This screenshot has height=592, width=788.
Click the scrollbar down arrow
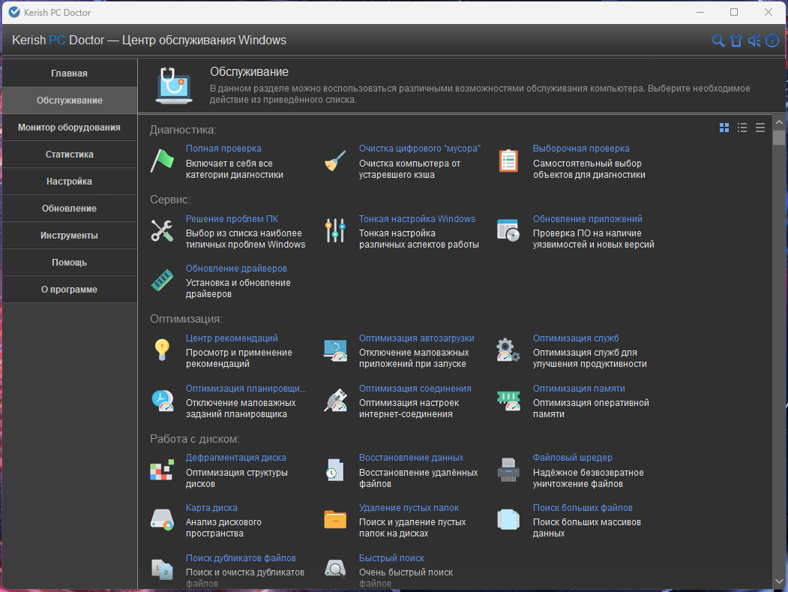(779, 582)
